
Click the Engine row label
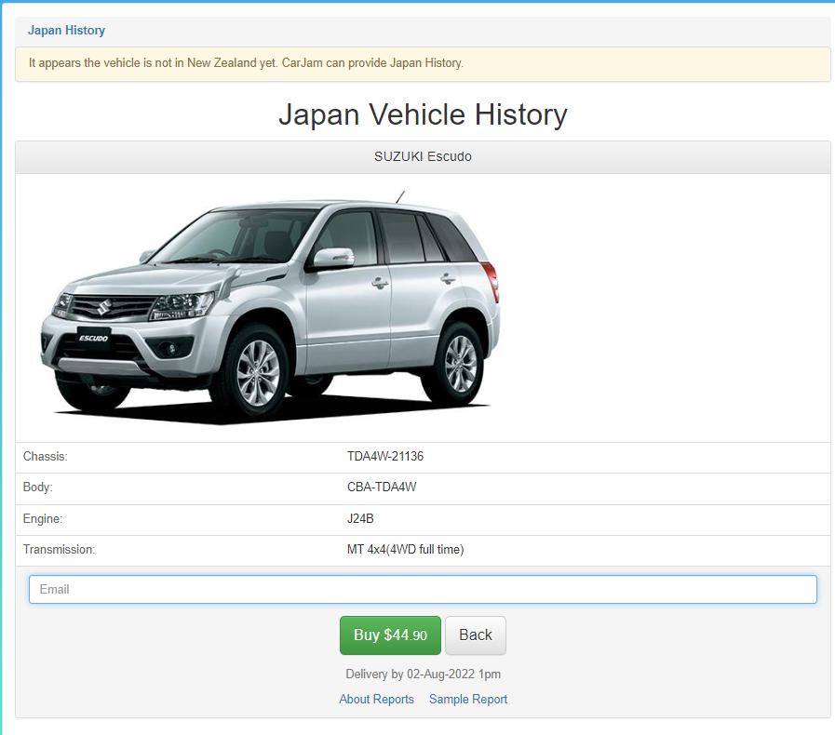click(43, 519)
